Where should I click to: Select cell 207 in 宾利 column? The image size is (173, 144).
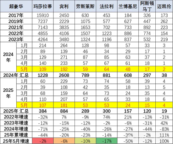[64, 99]
